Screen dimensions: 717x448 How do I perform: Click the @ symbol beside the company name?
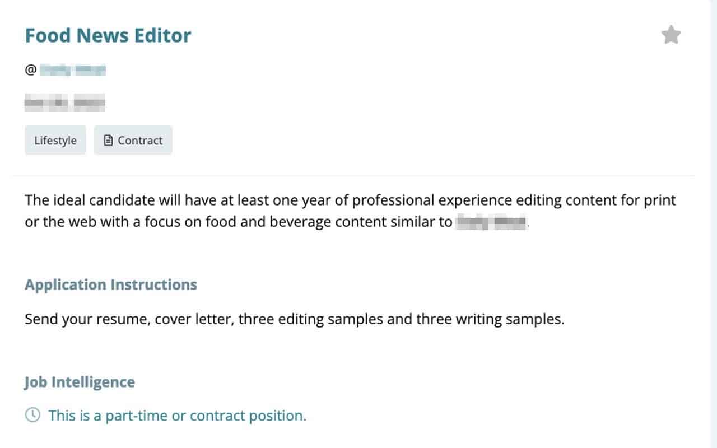point(30,70)
